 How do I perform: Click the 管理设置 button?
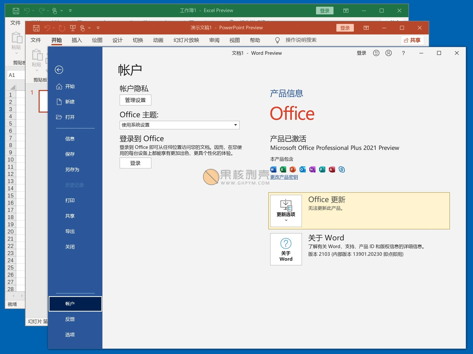[x=135, y=100]
